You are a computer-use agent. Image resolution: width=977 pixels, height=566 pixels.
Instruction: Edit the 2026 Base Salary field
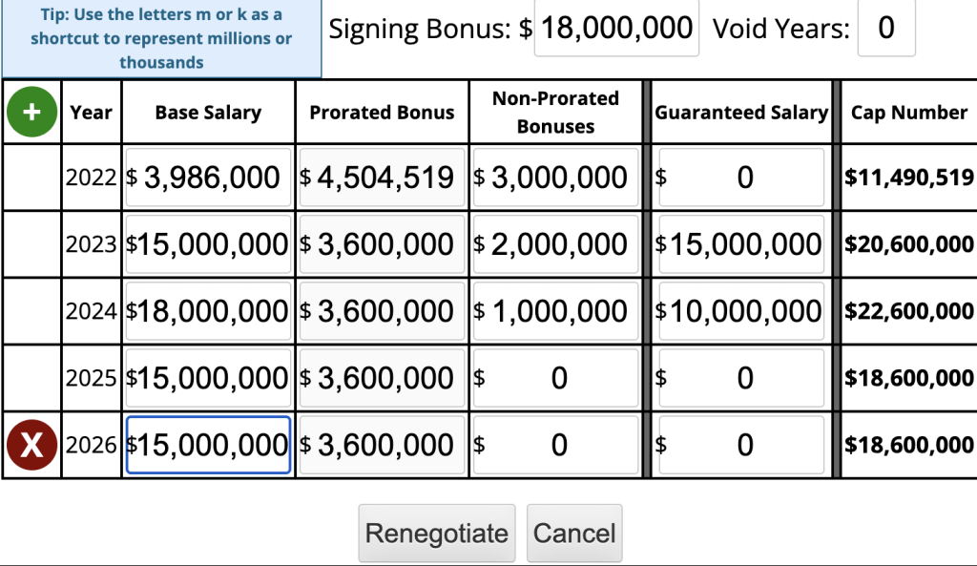[208, 445]
